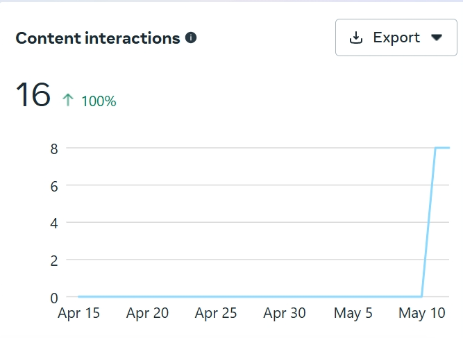
Task: Click the y-axis value 6
Action: pyautogui.click(x=53, y=185)
